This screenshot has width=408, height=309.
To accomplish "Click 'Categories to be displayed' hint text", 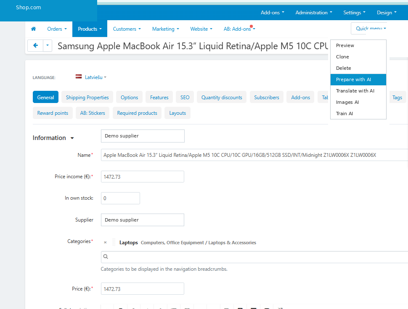I will tap(164, 269).
